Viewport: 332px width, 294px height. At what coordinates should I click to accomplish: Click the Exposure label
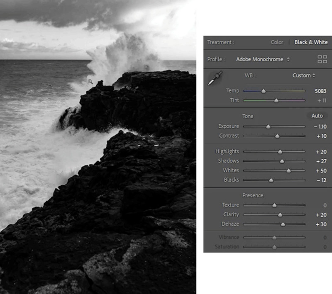[x=229, y=126]
